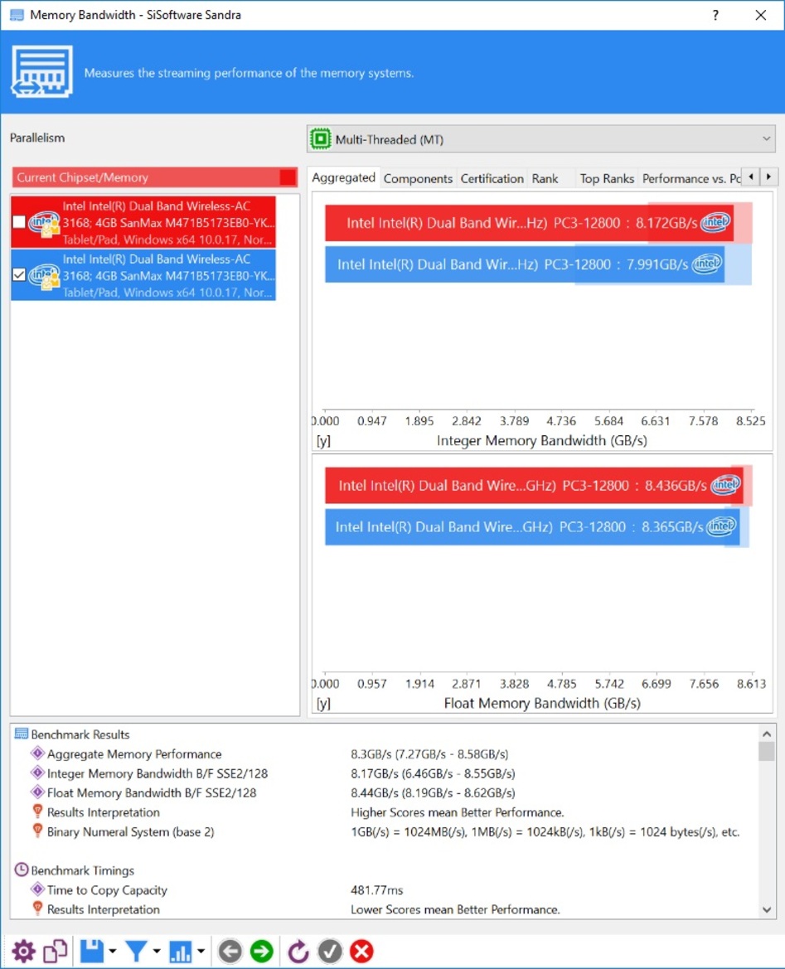Screen dimensions: 785x969
Task: Click the Intel logo on the 8.172GB/s bar
Action: click(x=715, y=222)
